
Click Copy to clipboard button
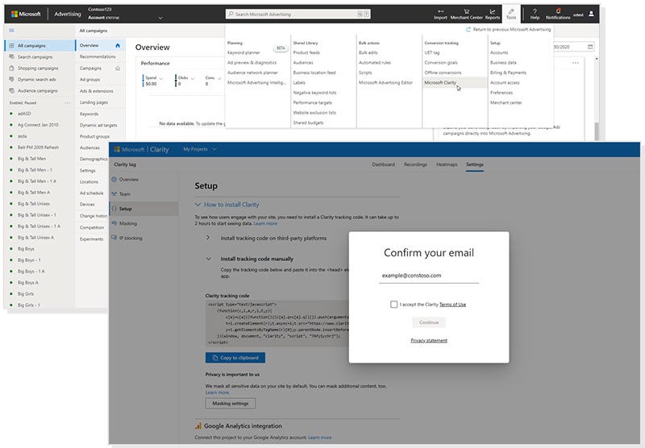[235, 358]
